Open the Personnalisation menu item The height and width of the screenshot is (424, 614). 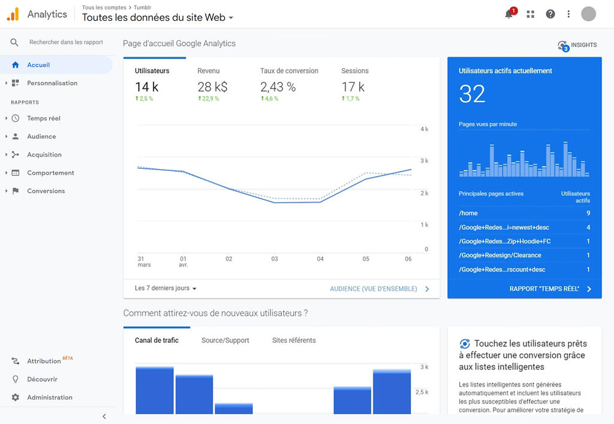pyautogui.click(x=56, y=83)
